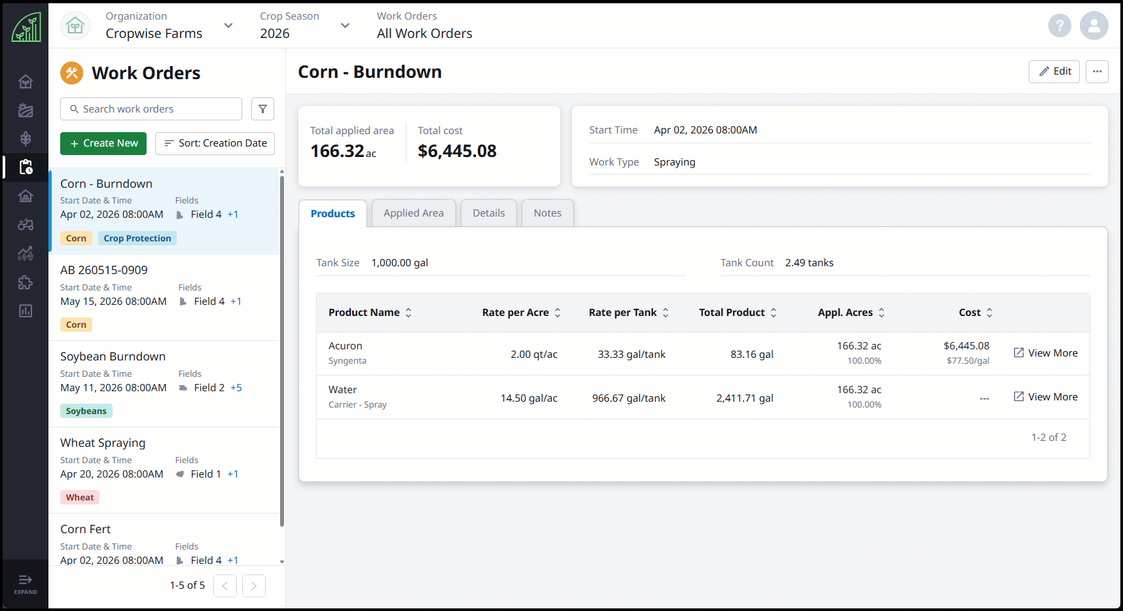Select the Corn Fert work order
This screenshot has height=611, width=1123.
tap(164, 540)
